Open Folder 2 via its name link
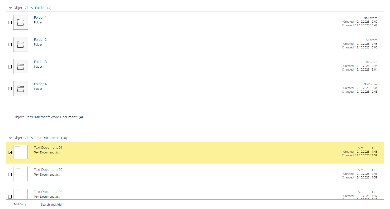 point(40,39)
